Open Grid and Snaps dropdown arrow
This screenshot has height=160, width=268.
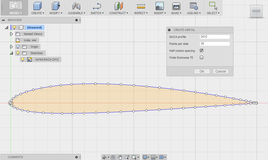pyautogui.click(x=157, y=157)
